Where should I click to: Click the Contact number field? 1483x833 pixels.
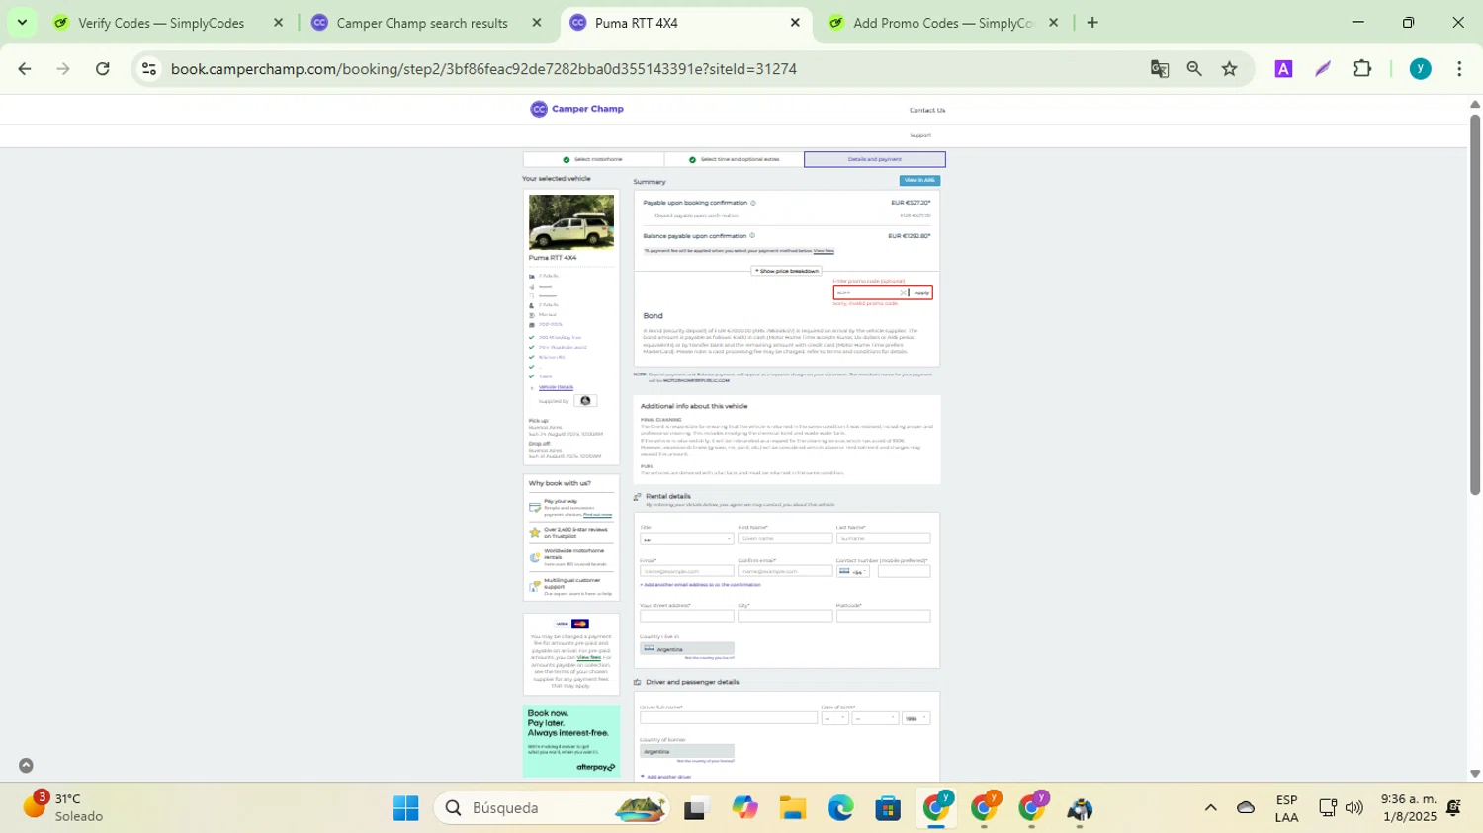tap(904, 572)
